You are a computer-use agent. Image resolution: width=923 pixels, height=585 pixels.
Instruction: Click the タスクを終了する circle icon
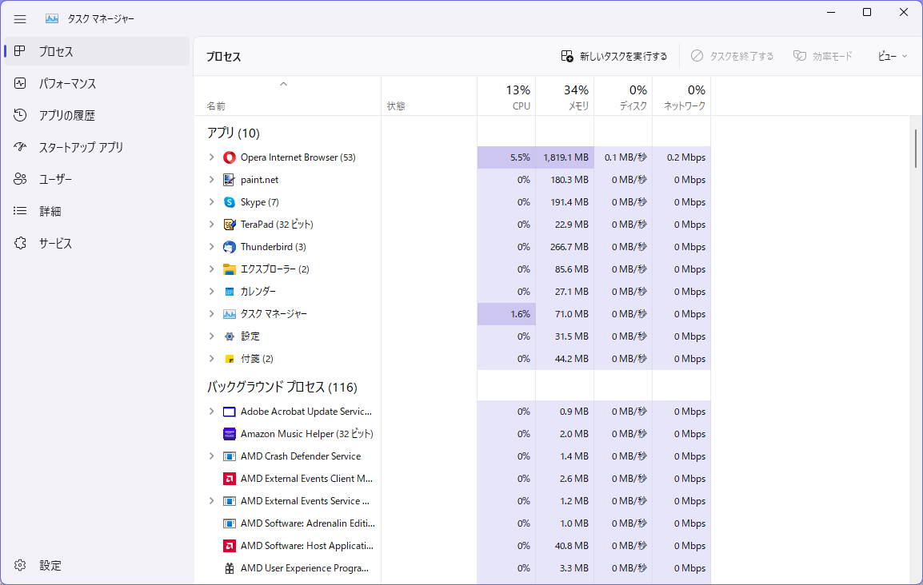(x=697, y=56)
